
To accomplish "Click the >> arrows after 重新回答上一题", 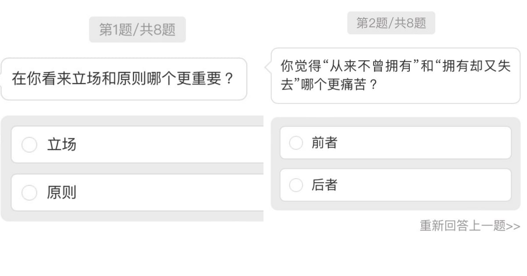I will (x=513, y=227).
